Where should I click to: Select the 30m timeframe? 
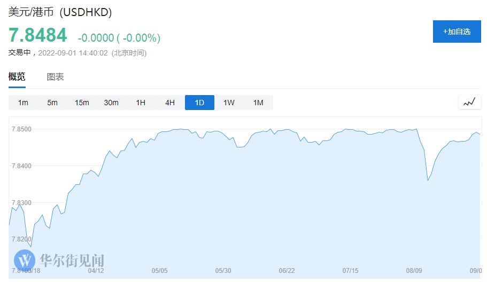click(111, 103)
